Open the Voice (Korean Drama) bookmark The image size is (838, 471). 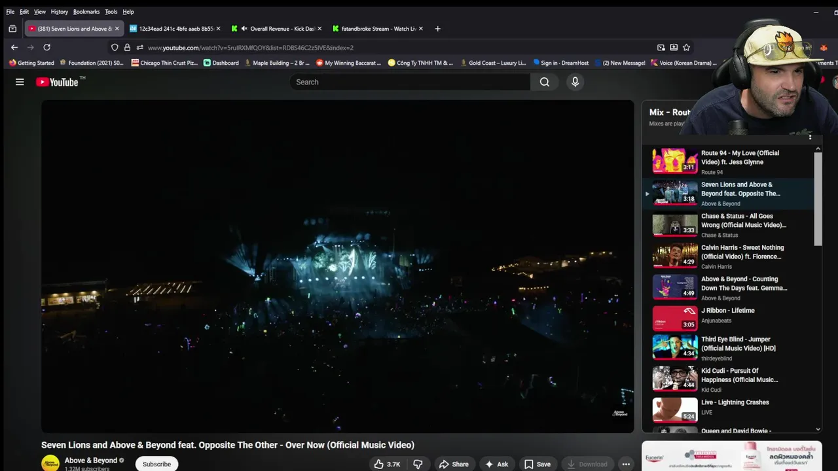point(683,63)
